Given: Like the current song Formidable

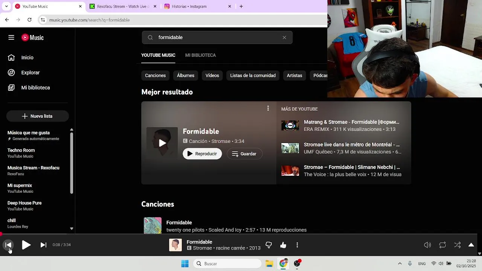Looking at the screenshot, I should click(x=283, y=245).
